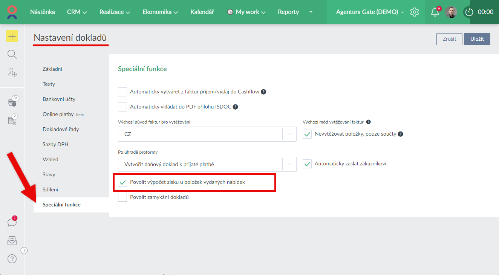
Task: Open chat messages bubble icon
Action: coord(12,222)
